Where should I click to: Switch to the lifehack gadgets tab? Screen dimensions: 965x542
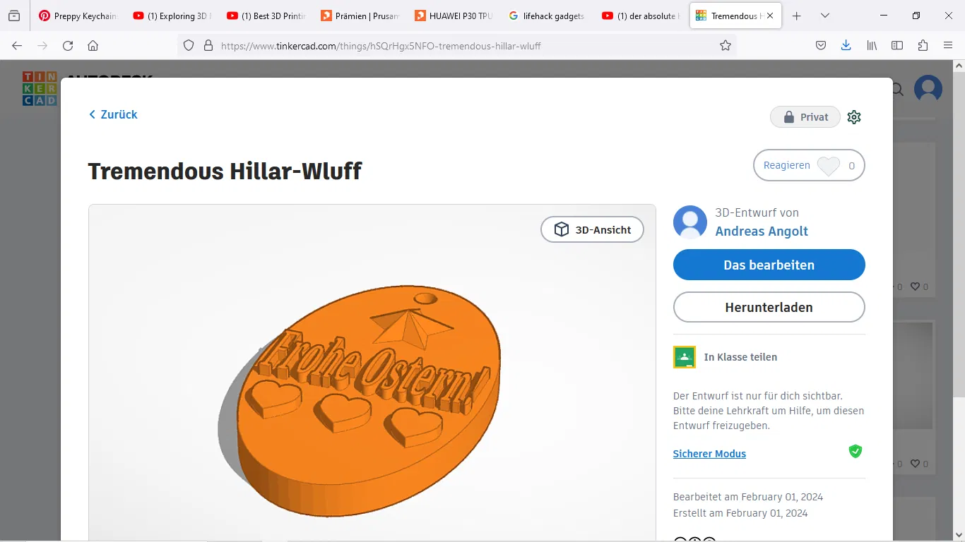pos(547,16)
